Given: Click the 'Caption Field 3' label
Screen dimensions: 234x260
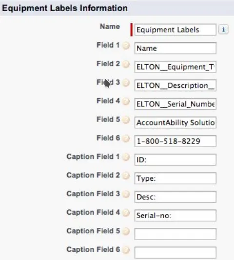Looking at the screenshot, I should pyautogui.click(x=93, y=194).
